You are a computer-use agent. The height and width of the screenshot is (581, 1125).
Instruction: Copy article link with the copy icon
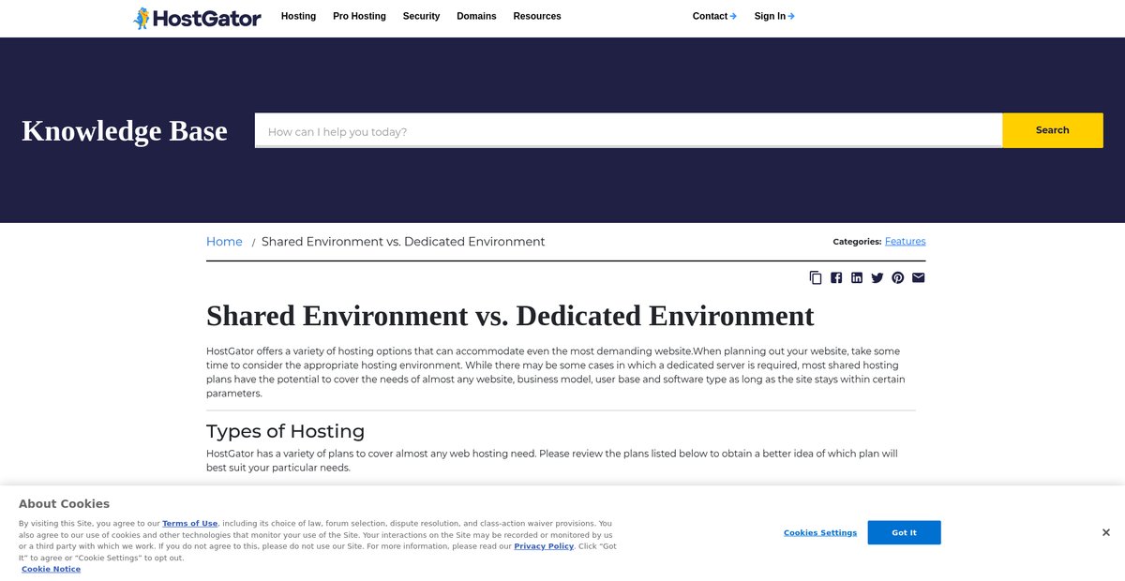[x=816, y=277]
